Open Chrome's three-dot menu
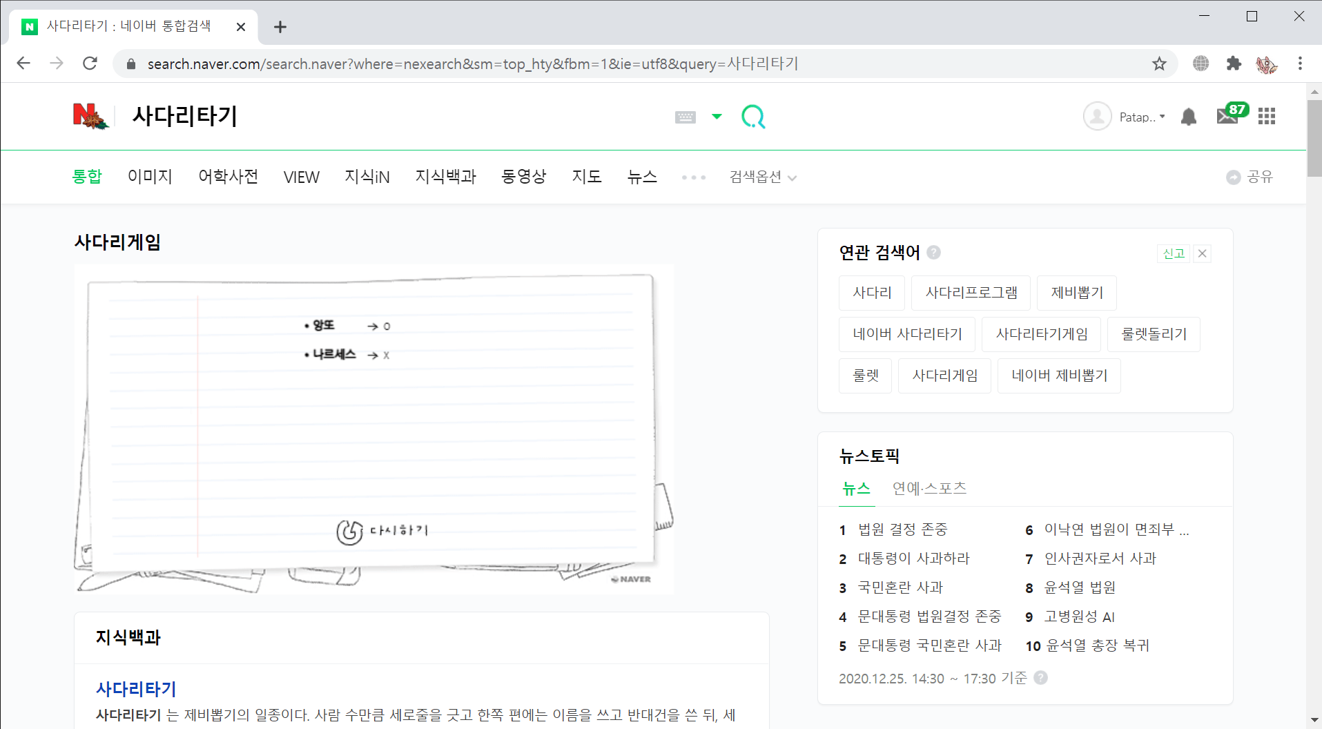The height and width of the screenshot is (729, 1322). point(1300,64)
